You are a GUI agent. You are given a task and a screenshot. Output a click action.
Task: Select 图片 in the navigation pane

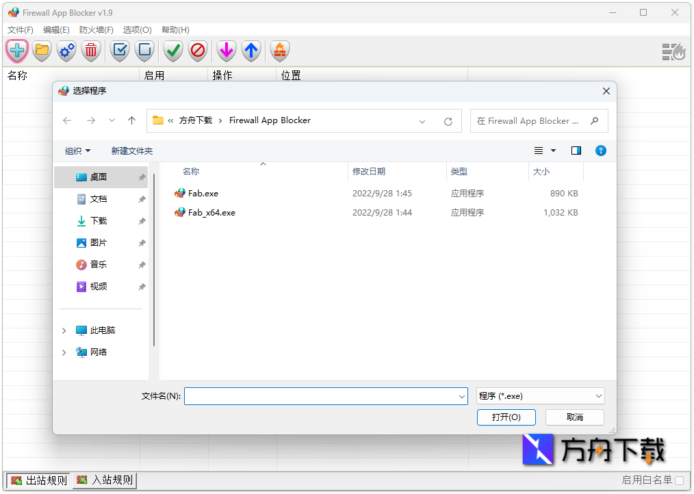point(101,243)
